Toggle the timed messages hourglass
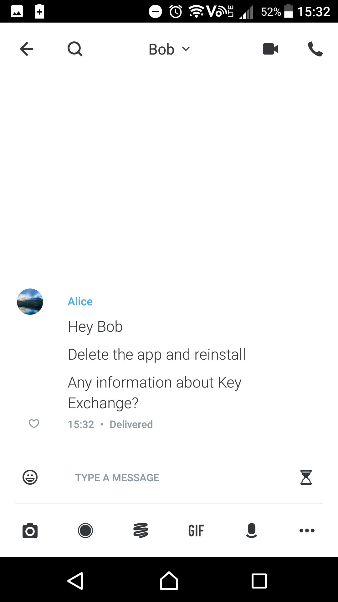This screenshot has width=338, height=602. click(x=306, y=477)
